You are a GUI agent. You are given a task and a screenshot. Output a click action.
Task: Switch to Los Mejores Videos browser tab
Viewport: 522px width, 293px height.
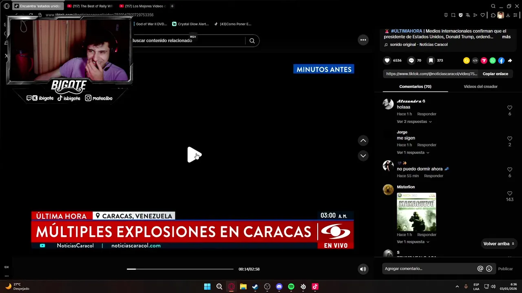142,6
